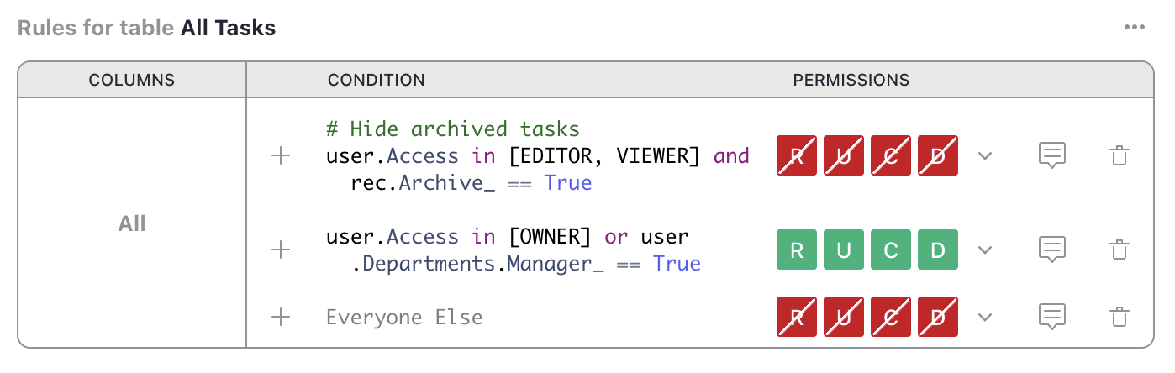Delete the Everyone Else rule with trash icon
The width and height of the screenshot is (1175, 373).
(1119, 317)
